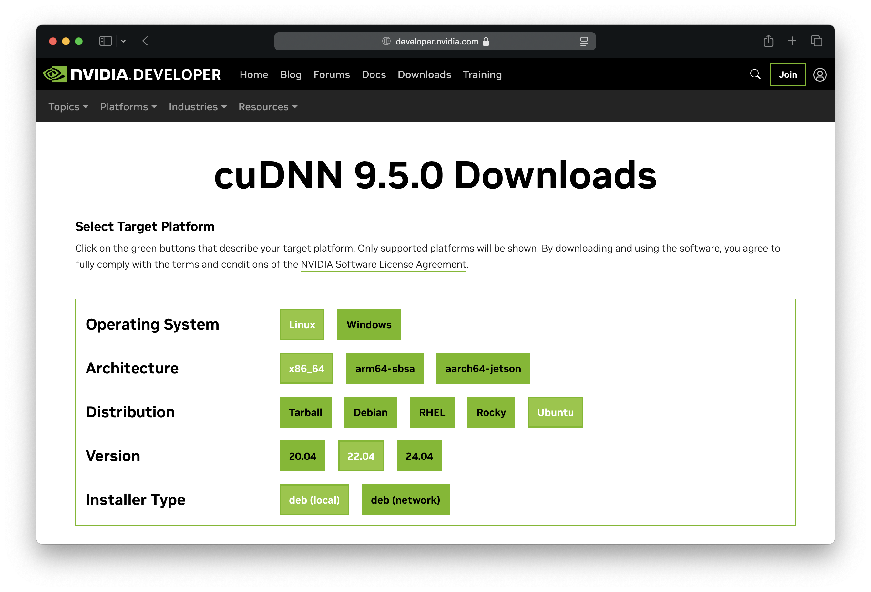The image size is (871, 592).
Task: Click the Installer Type label
Action: point(135,499)
